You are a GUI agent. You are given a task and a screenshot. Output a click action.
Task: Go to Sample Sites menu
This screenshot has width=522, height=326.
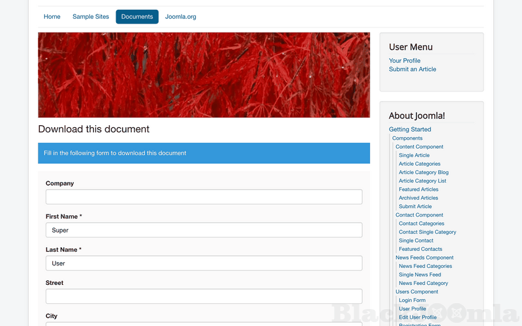tap(91, 17)
